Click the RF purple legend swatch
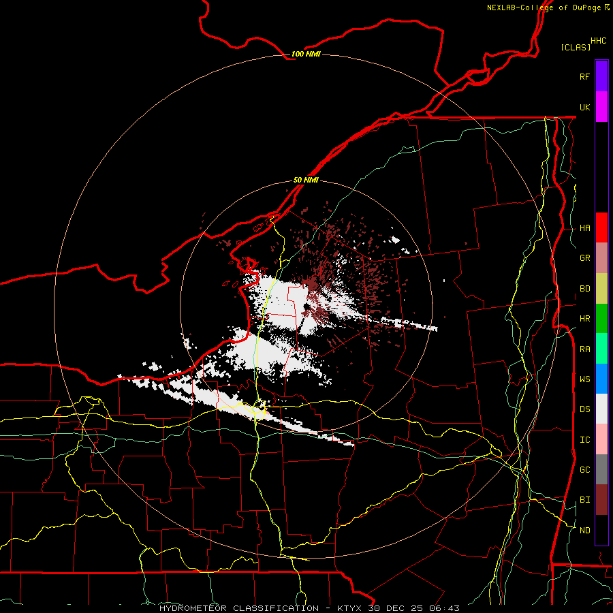The width and height of the screenshot is (613, 613). 601,76
